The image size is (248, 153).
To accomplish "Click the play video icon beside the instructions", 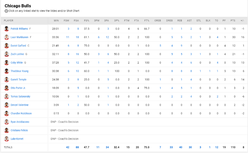I will coord(6,11).
